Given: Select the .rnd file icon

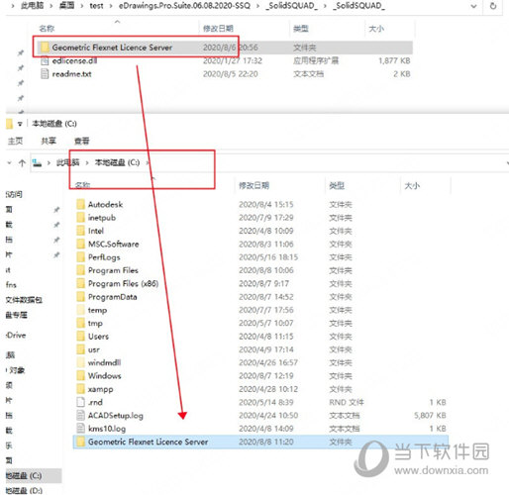Looking at the screenshot, I should click(x=80, y=402).
